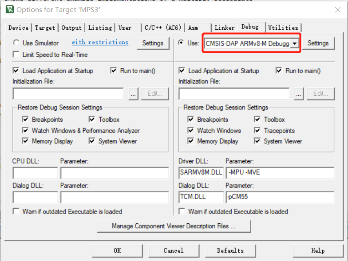Image resolution: width=348 pixels, height=261 pixels.
Task: Click the simulator Dialog DLL field
Action: (x=36, y=197)
